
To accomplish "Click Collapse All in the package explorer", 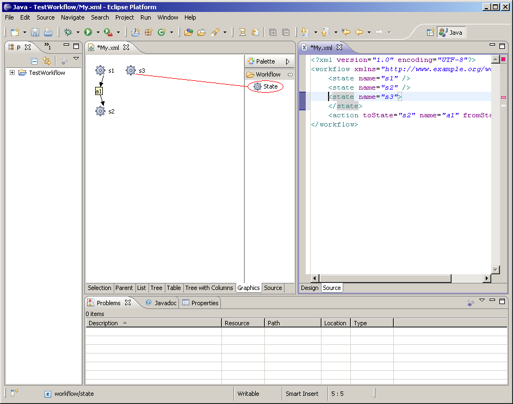I will tap(34, 61).
